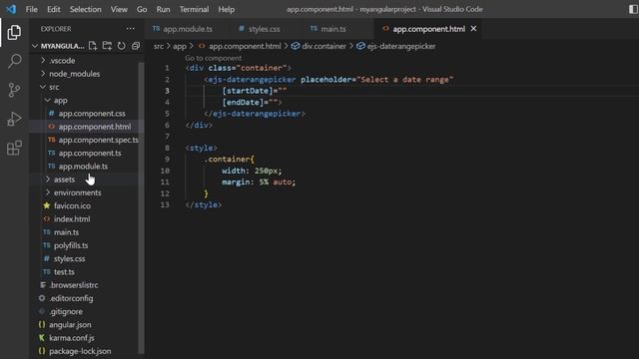Place cursor on line 4 endDate binding

click(x=252, y=102)
